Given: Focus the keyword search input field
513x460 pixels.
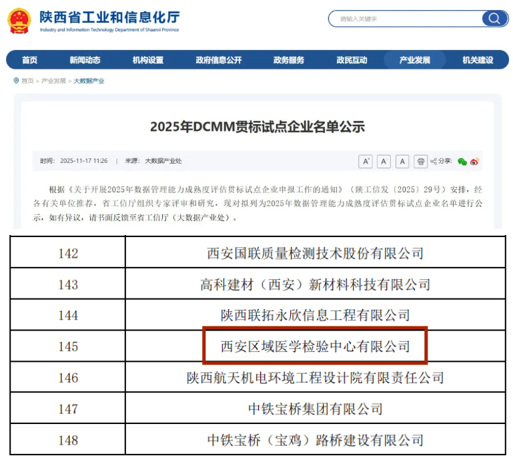Looking at the screenshot, I should 406,19.
